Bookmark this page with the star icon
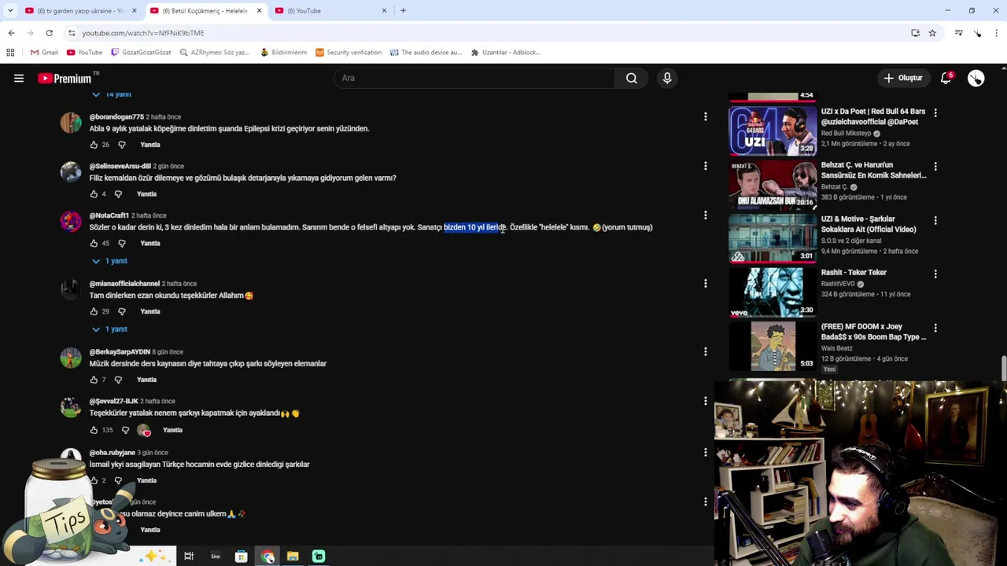This screenshot has height=566, width=1007. click(932, 33)
